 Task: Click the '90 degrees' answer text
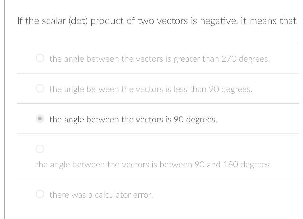pos(133,119)
